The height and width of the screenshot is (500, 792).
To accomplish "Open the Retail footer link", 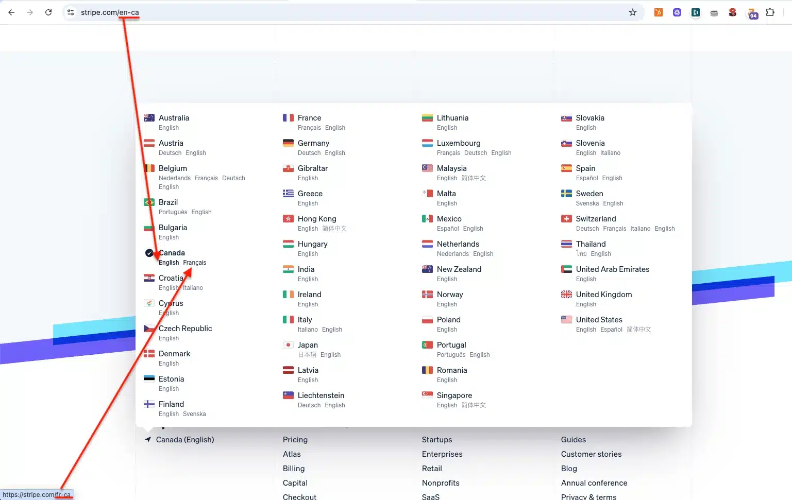I will pos(432,469).
